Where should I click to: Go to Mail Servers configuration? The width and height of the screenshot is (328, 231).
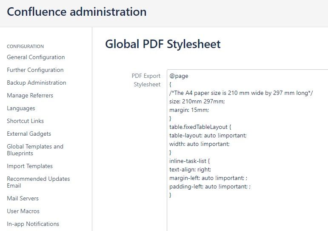click(x=23, y=198)
